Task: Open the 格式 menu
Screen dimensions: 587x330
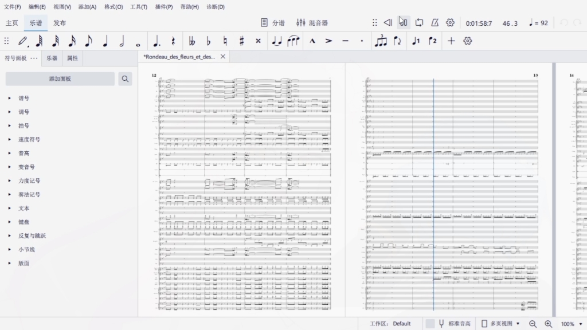Action: [x=114, y=7]
